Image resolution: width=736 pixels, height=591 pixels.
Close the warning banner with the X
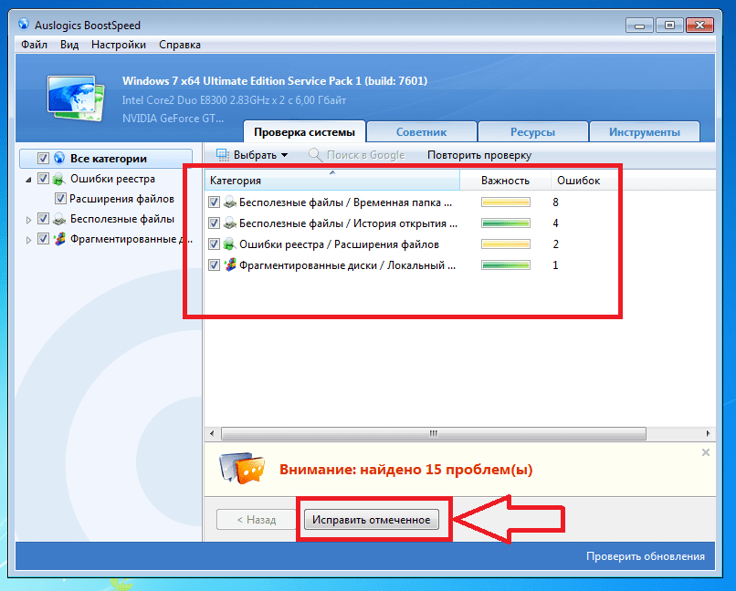[x=706, y=452]
